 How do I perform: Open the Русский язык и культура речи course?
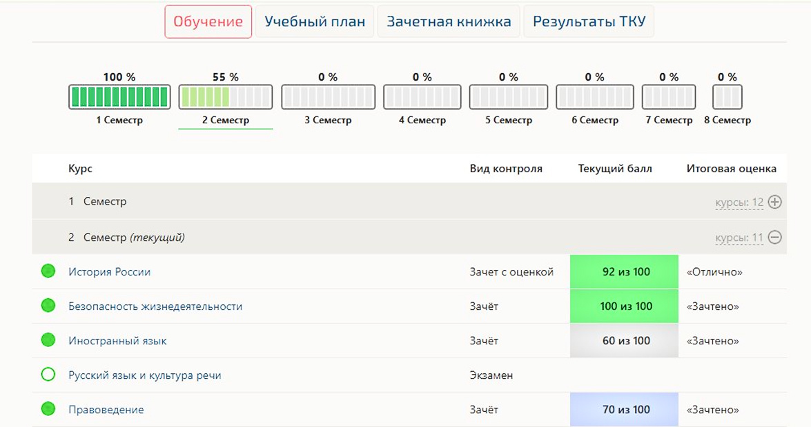(145, 375)
